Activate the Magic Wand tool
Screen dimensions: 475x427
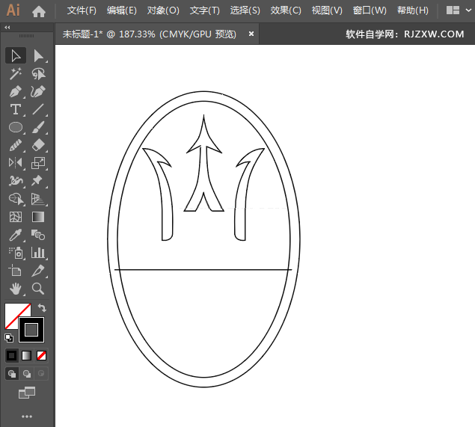click(x=15, y=74)
